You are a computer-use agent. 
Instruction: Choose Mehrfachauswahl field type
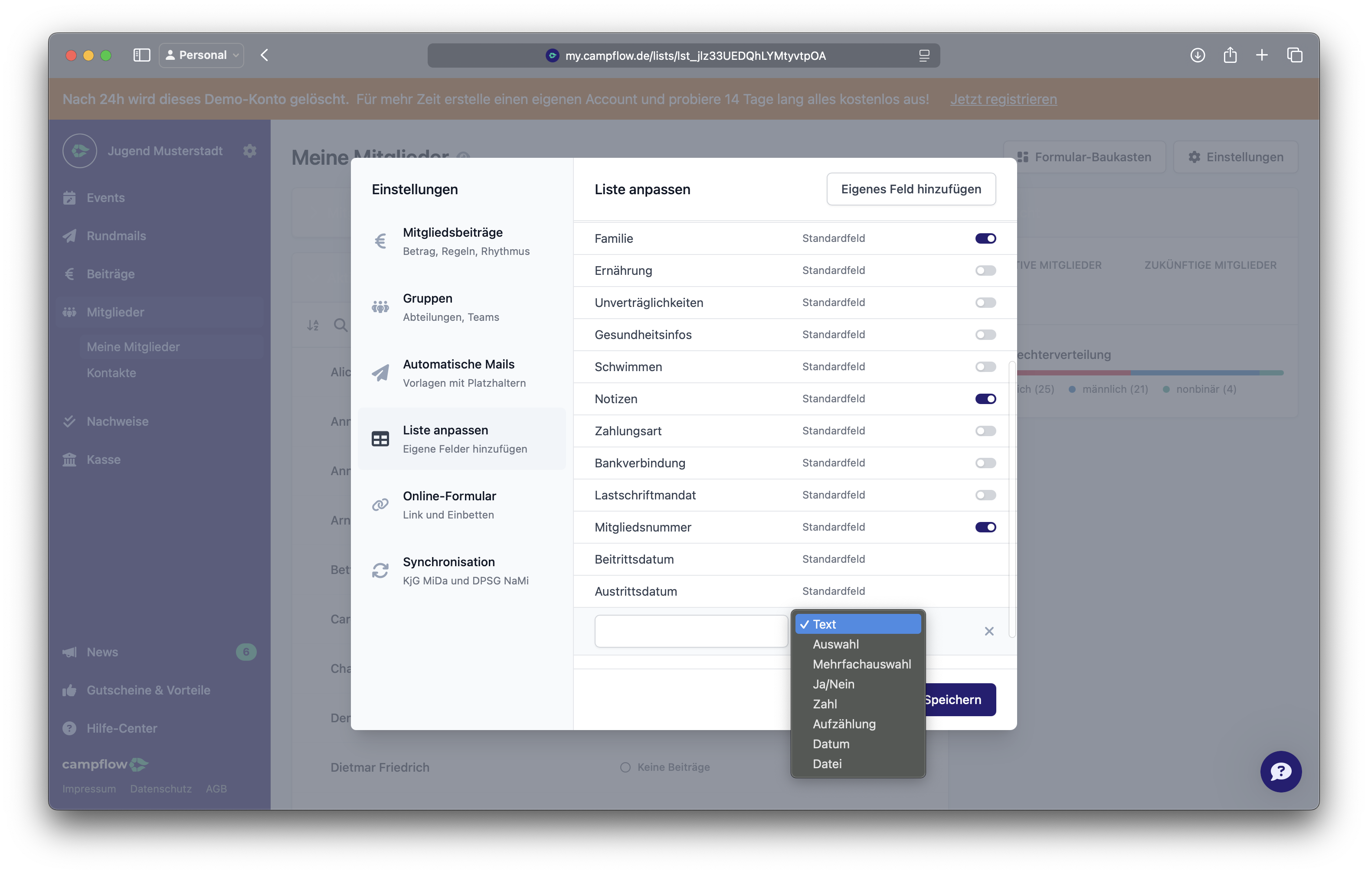(x=858, y=664)
